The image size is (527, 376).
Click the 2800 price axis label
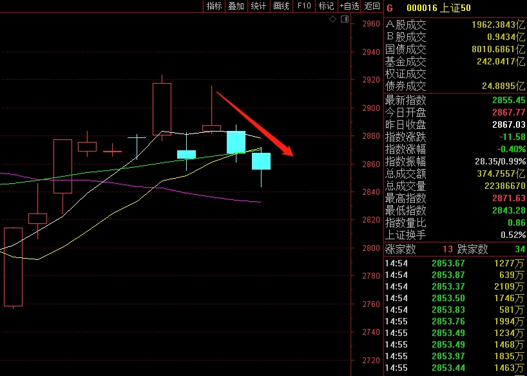[x=371, y=248]
